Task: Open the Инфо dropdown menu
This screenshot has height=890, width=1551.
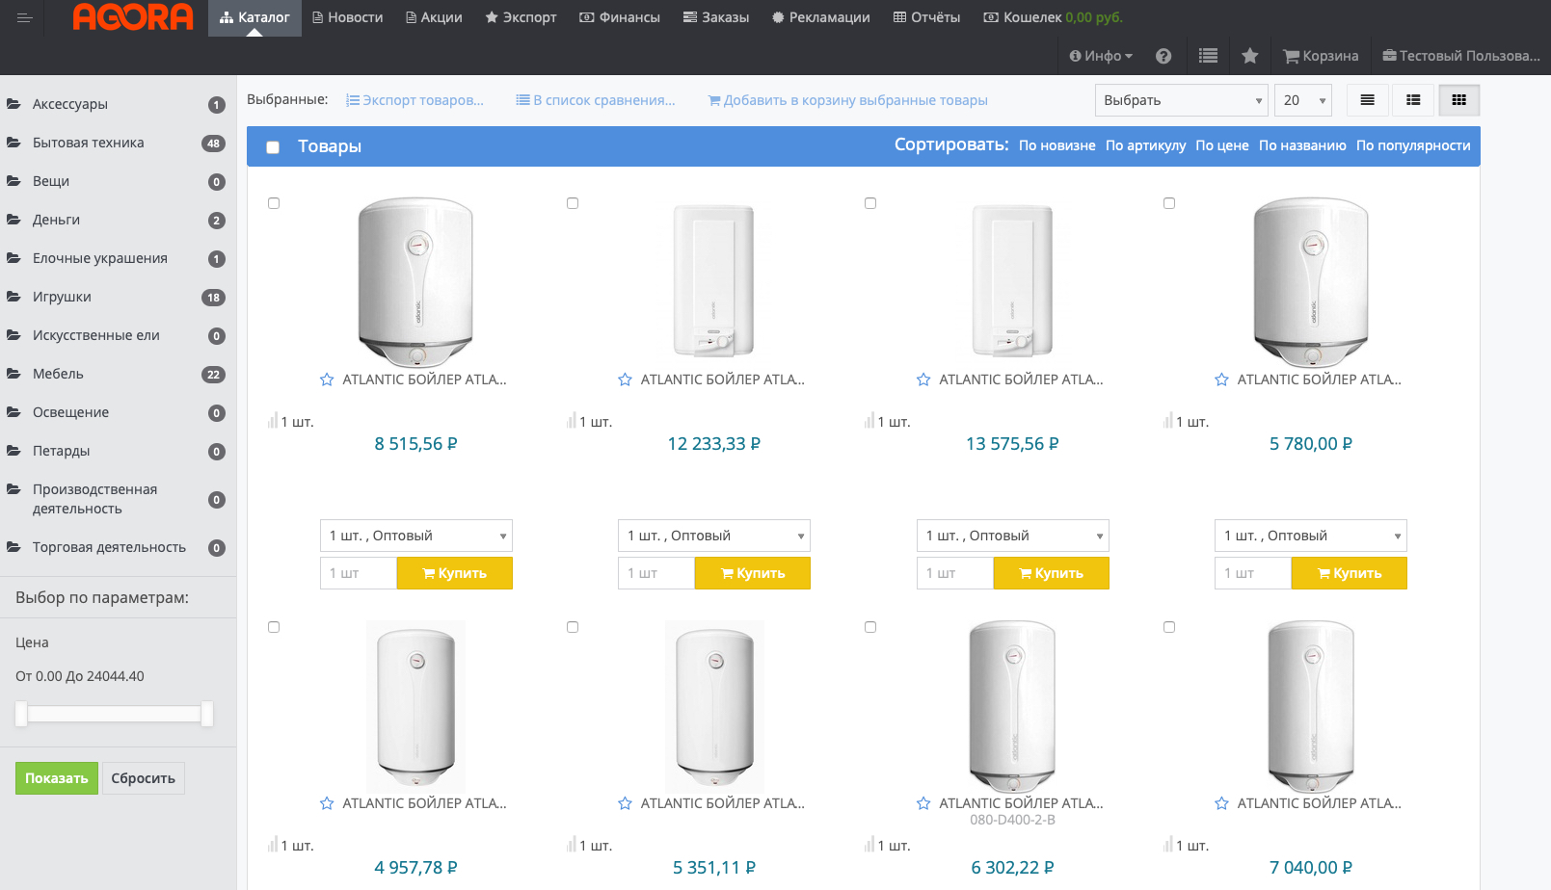Action: click(x=1101, y=56)
